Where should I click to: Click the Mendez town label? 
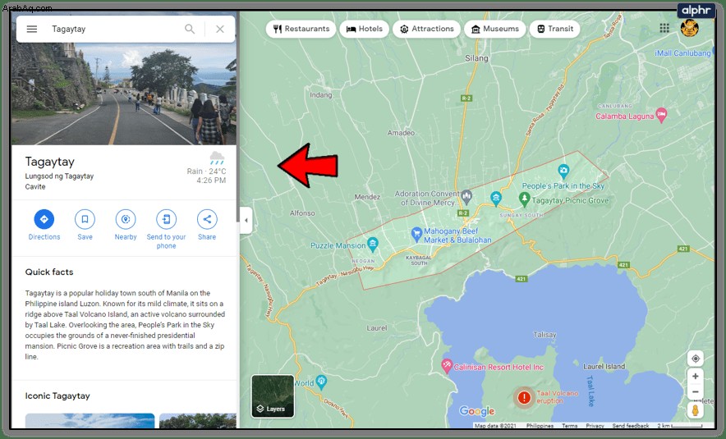[367, 197]
